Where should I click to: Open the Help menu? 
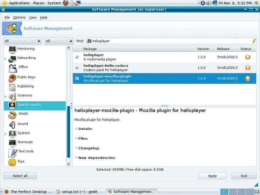tap(44, 18)
